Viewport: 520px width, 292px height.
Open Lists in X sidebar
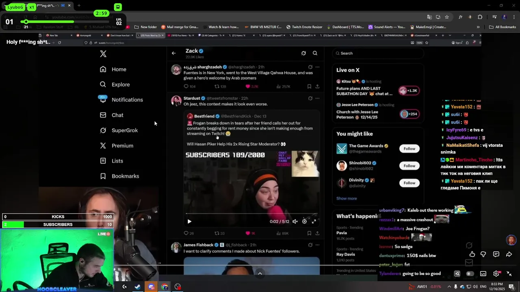click(111, 161)
